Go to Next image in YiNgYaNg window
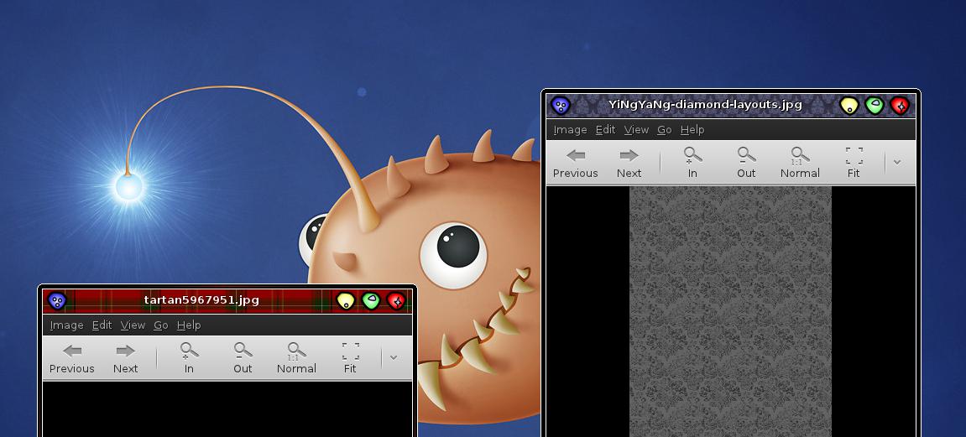966x437 pixels. click(x=629, y=163)
